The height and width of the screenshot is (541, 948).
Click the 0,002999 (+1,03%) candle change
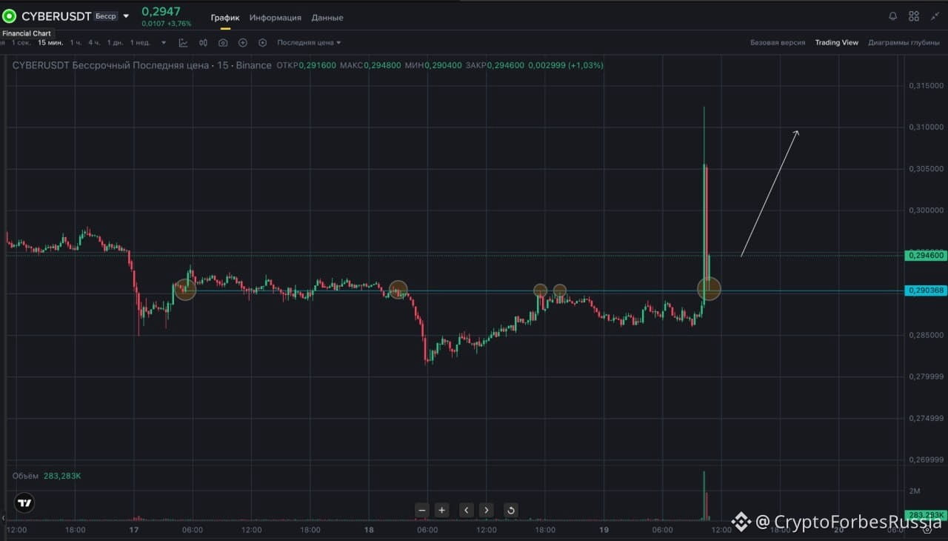(x=566, y=65)
